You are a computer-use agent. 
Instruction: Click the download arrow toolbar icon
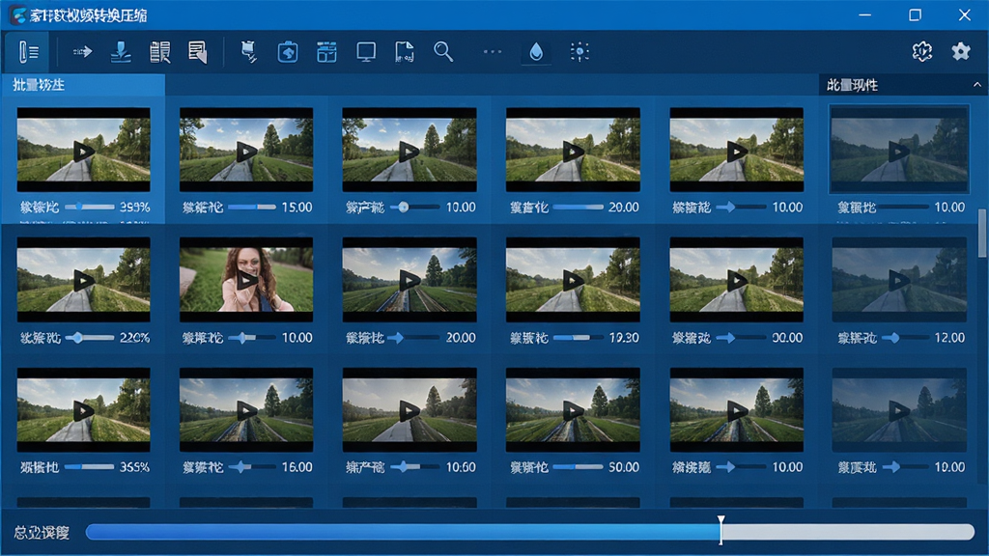click(121, 52)
